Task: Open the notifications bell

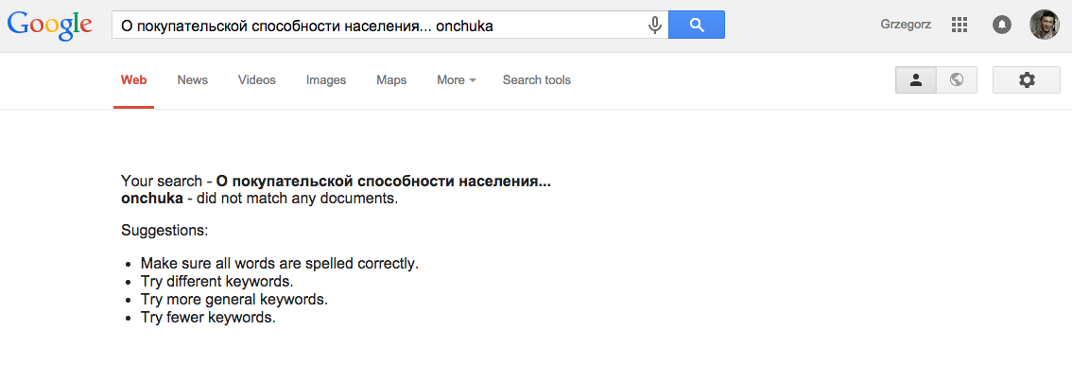Action: [x=1002, y=26]
